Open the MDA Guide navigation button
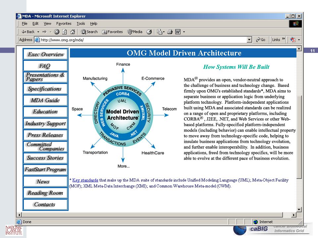Viewport: 318px width, 238px height. coord(45,100)
